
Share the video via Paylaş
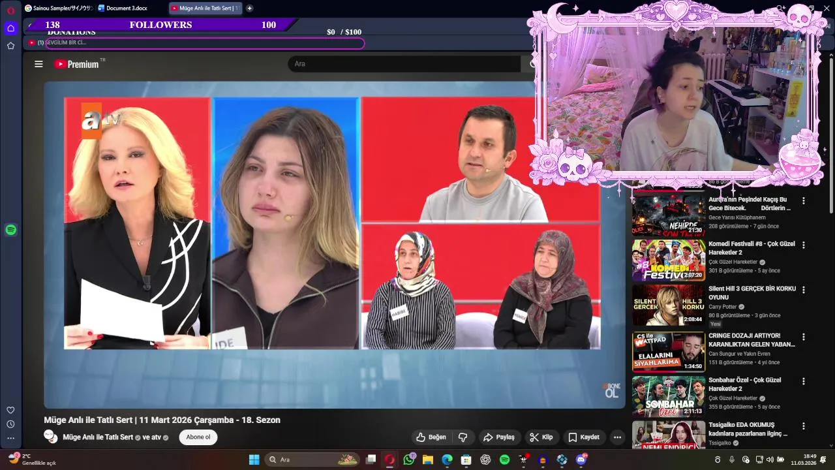tap(498, 437)
